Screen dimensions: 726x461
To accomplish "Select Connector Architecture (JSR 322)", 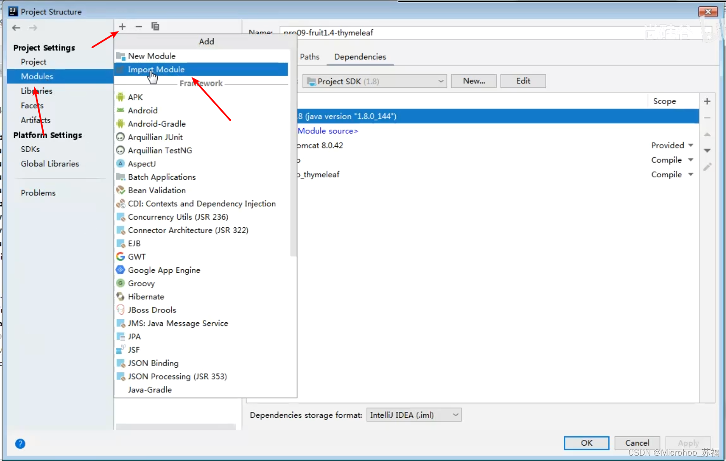I will 201,230.
